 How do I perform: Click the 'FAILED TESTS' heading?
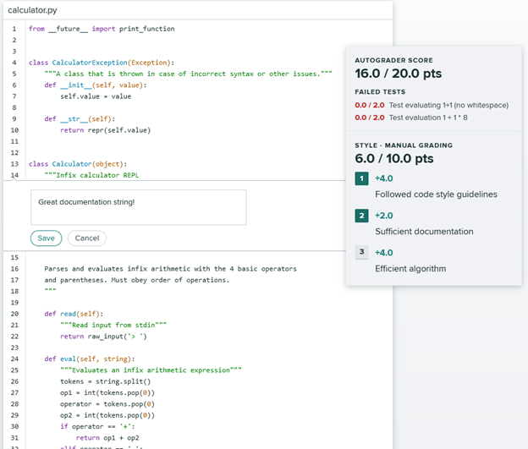coord(380,92)
